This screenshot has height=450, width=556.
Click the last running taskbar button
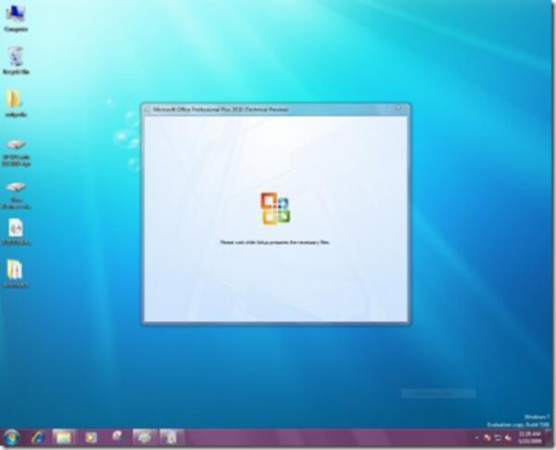171,437
